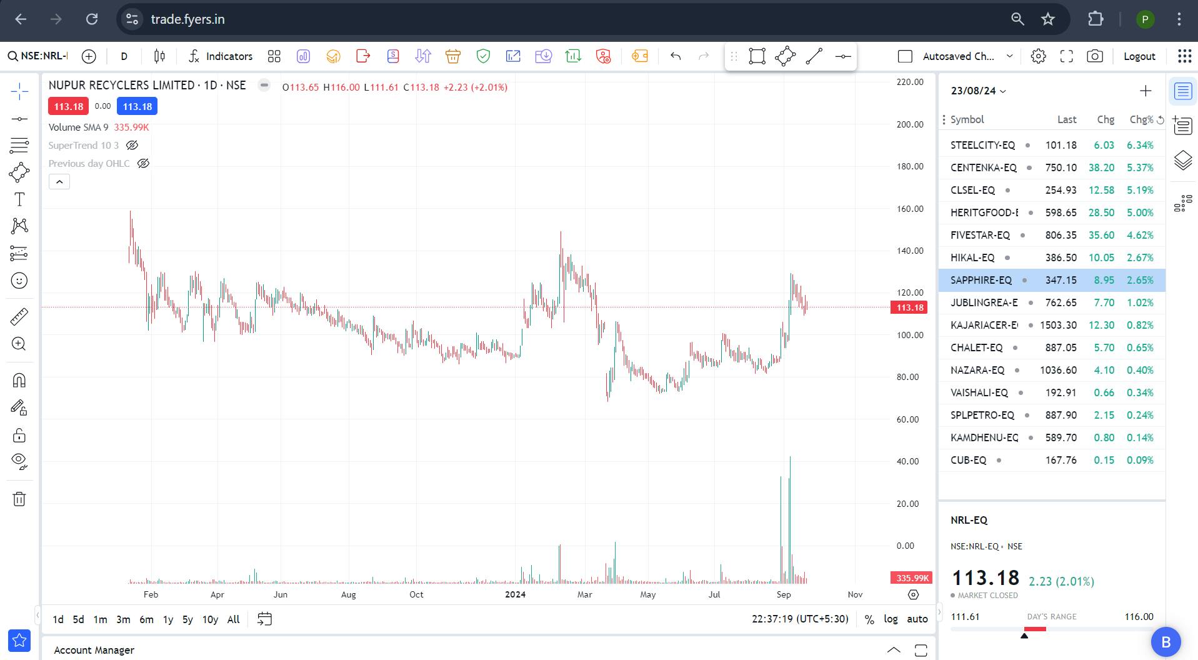This screenshot has height=660, width=1198.
Task: Select the geometric shapes tool
Action: point(19,172)
